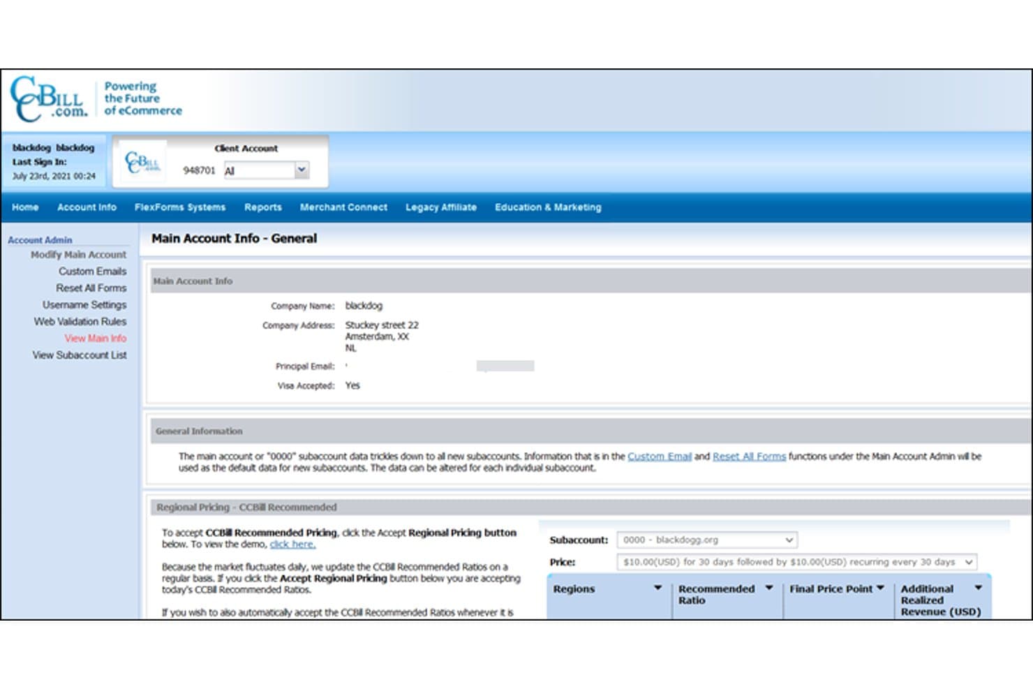Select the Merchant Connect menu
The width and height of the screenshot is (1033, 689).
click(343, 207)
